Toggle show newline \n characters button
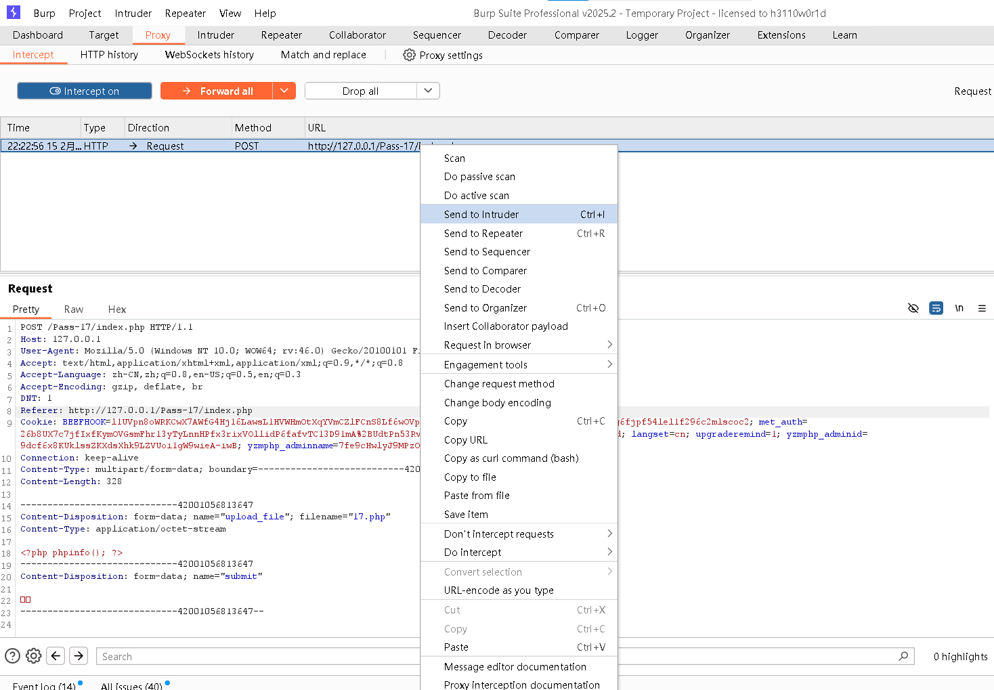 coord(959,308)
